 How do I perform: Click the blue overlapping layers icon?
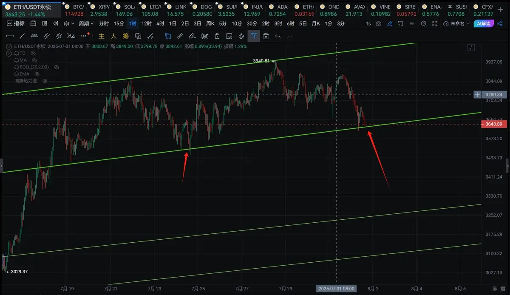pos(168,36)
